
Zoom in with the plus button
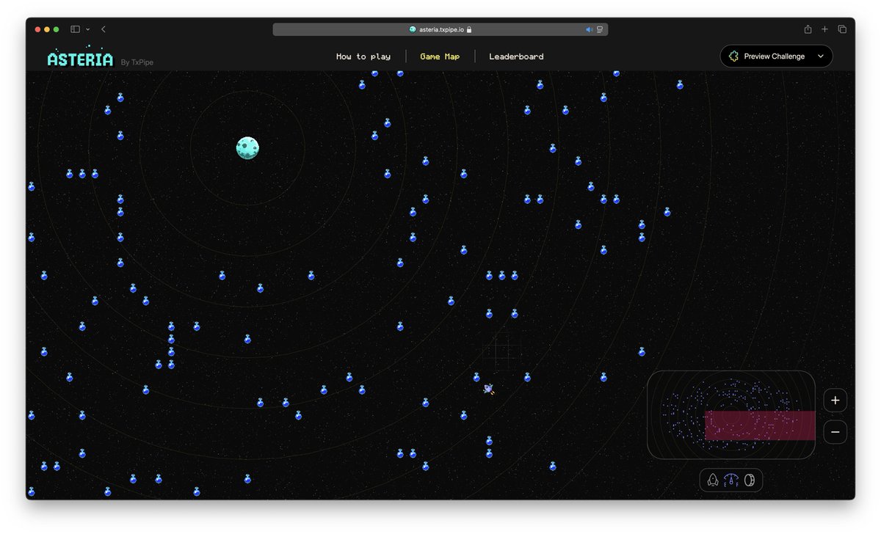coord(835,400)
